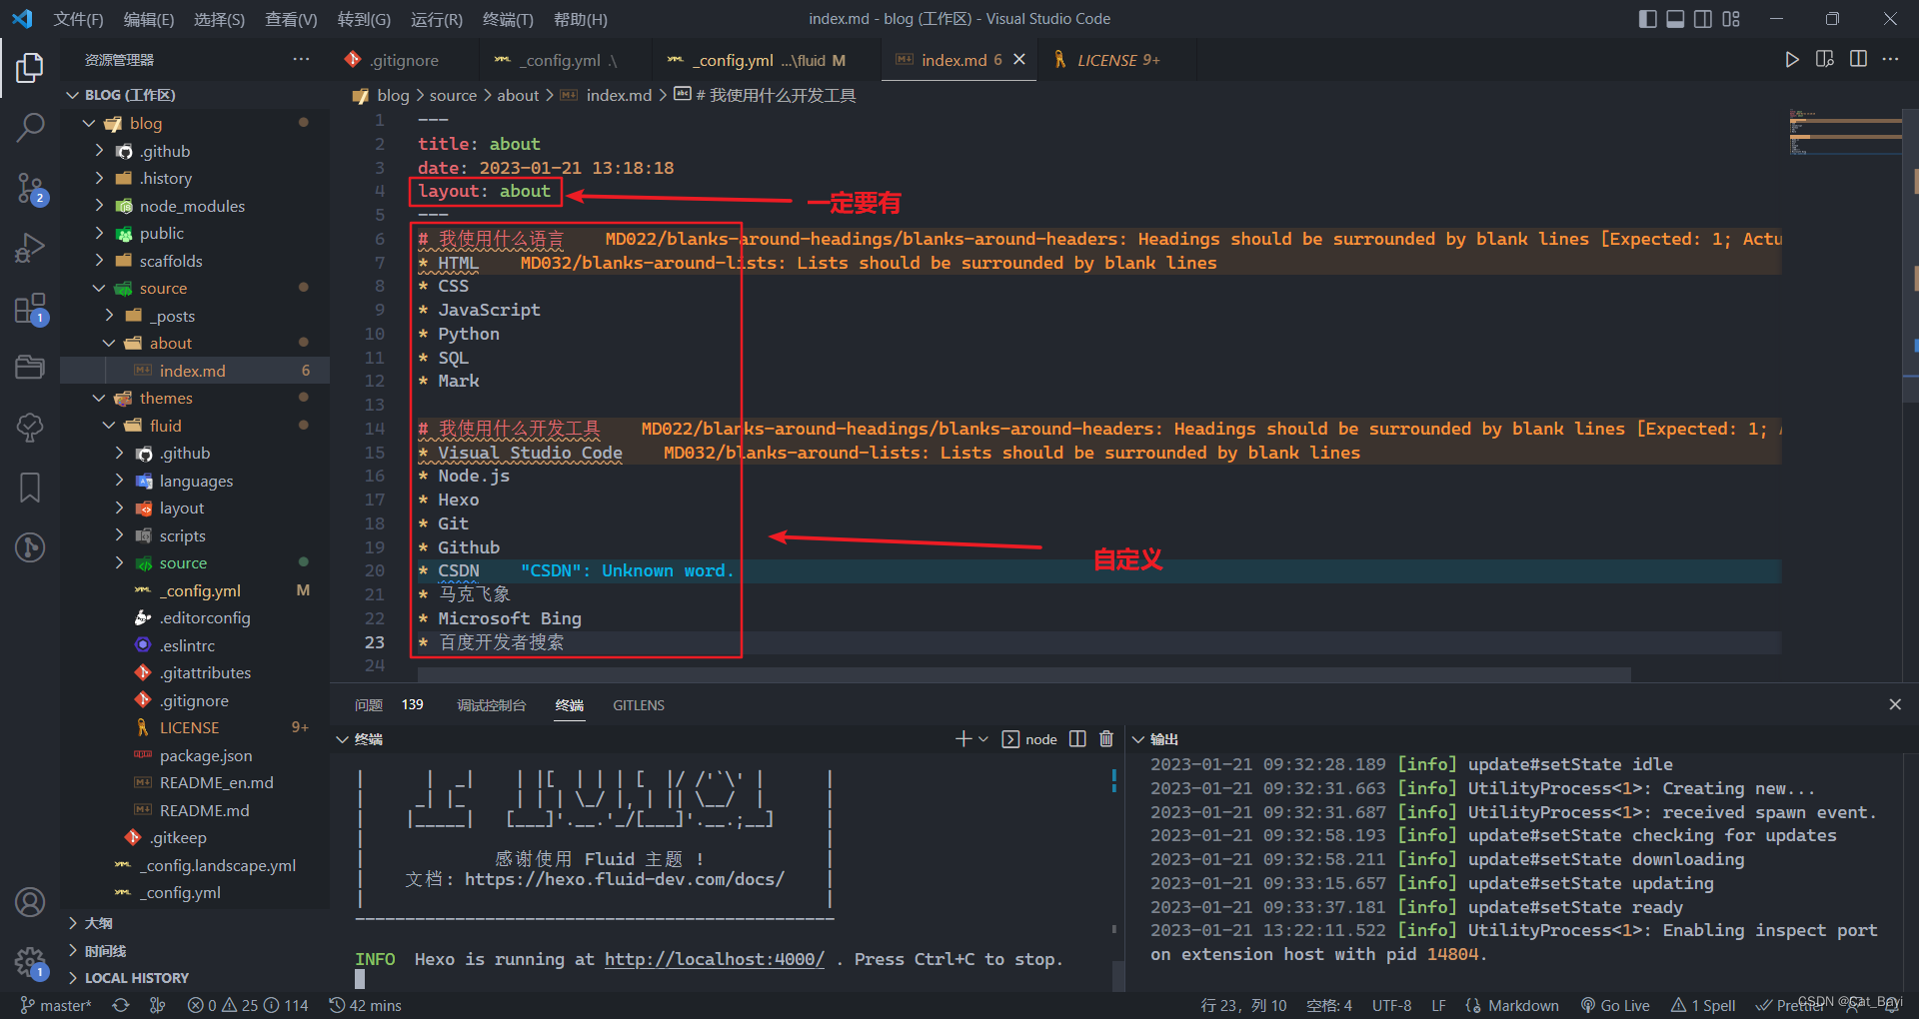
Task: Open the Source Control view icon
Action: click(30, 188)
